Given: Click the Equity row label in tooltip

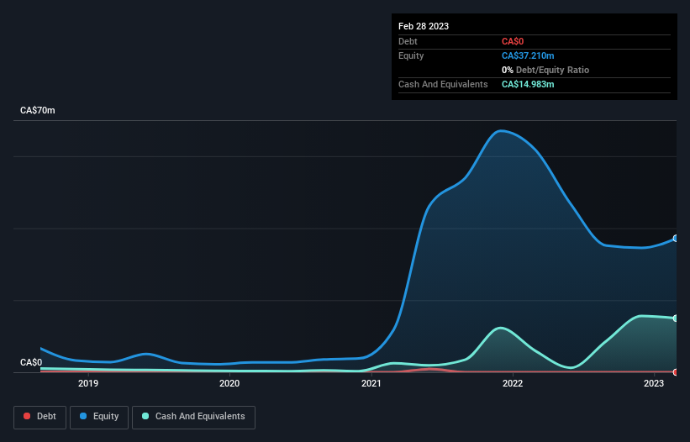Looking at the screenshot, I should coord(411,55).
